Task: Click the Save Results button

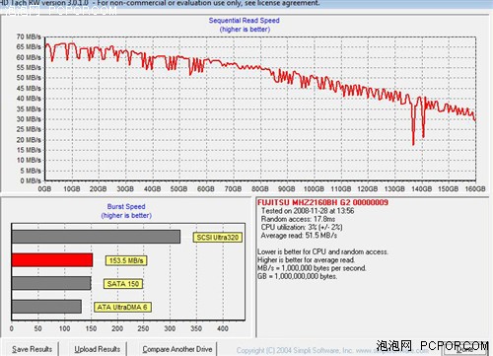Action: tap(32, 349)
